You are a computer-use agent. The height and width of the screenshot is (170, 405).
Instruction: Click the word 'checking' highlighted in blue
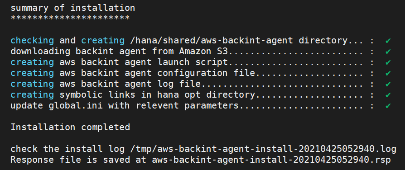click(32, 41)
